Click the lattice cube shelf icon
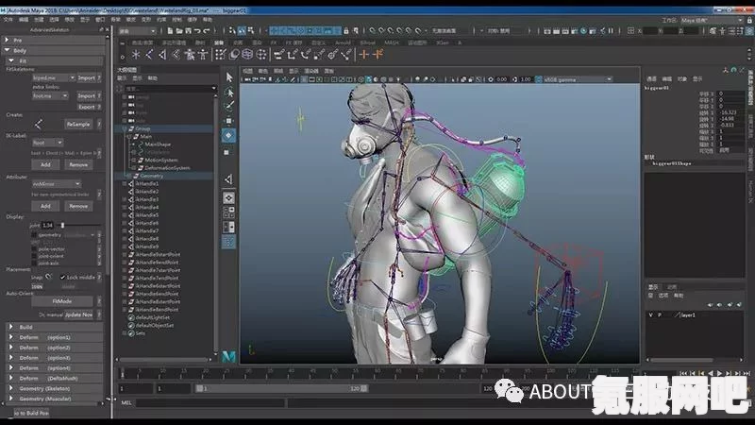Viewport: 755px width, 425px height. (247, 55)
